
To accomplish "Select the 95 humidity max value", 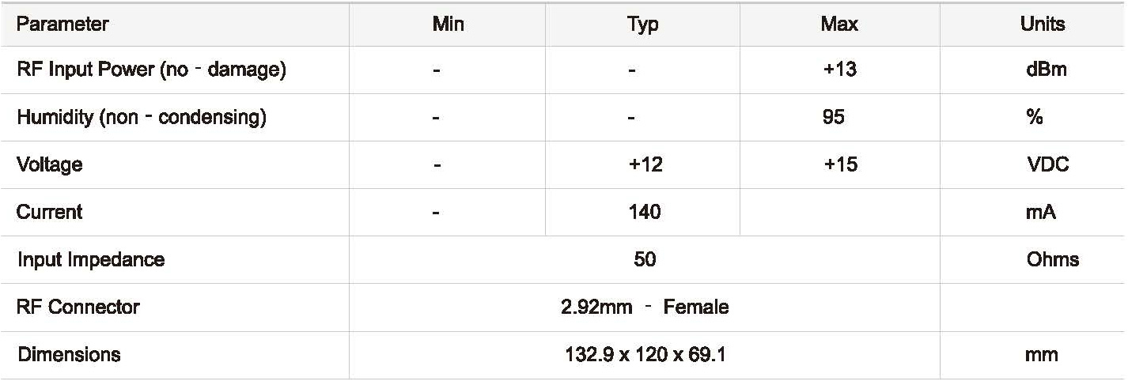I will 834,118.
